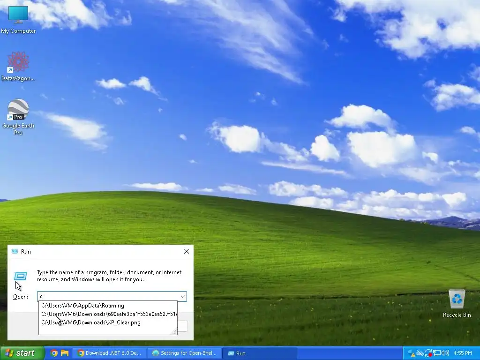This screenshot has height=360, width=480.
Task: Select the DataWagon desktop shortcut
Action: (x=18, y=67)
